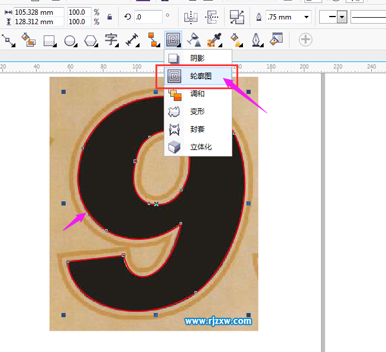This screenshot has height=352, width=386.
Task: Click the mirror vertically icon
Action: tap(212, 17)
